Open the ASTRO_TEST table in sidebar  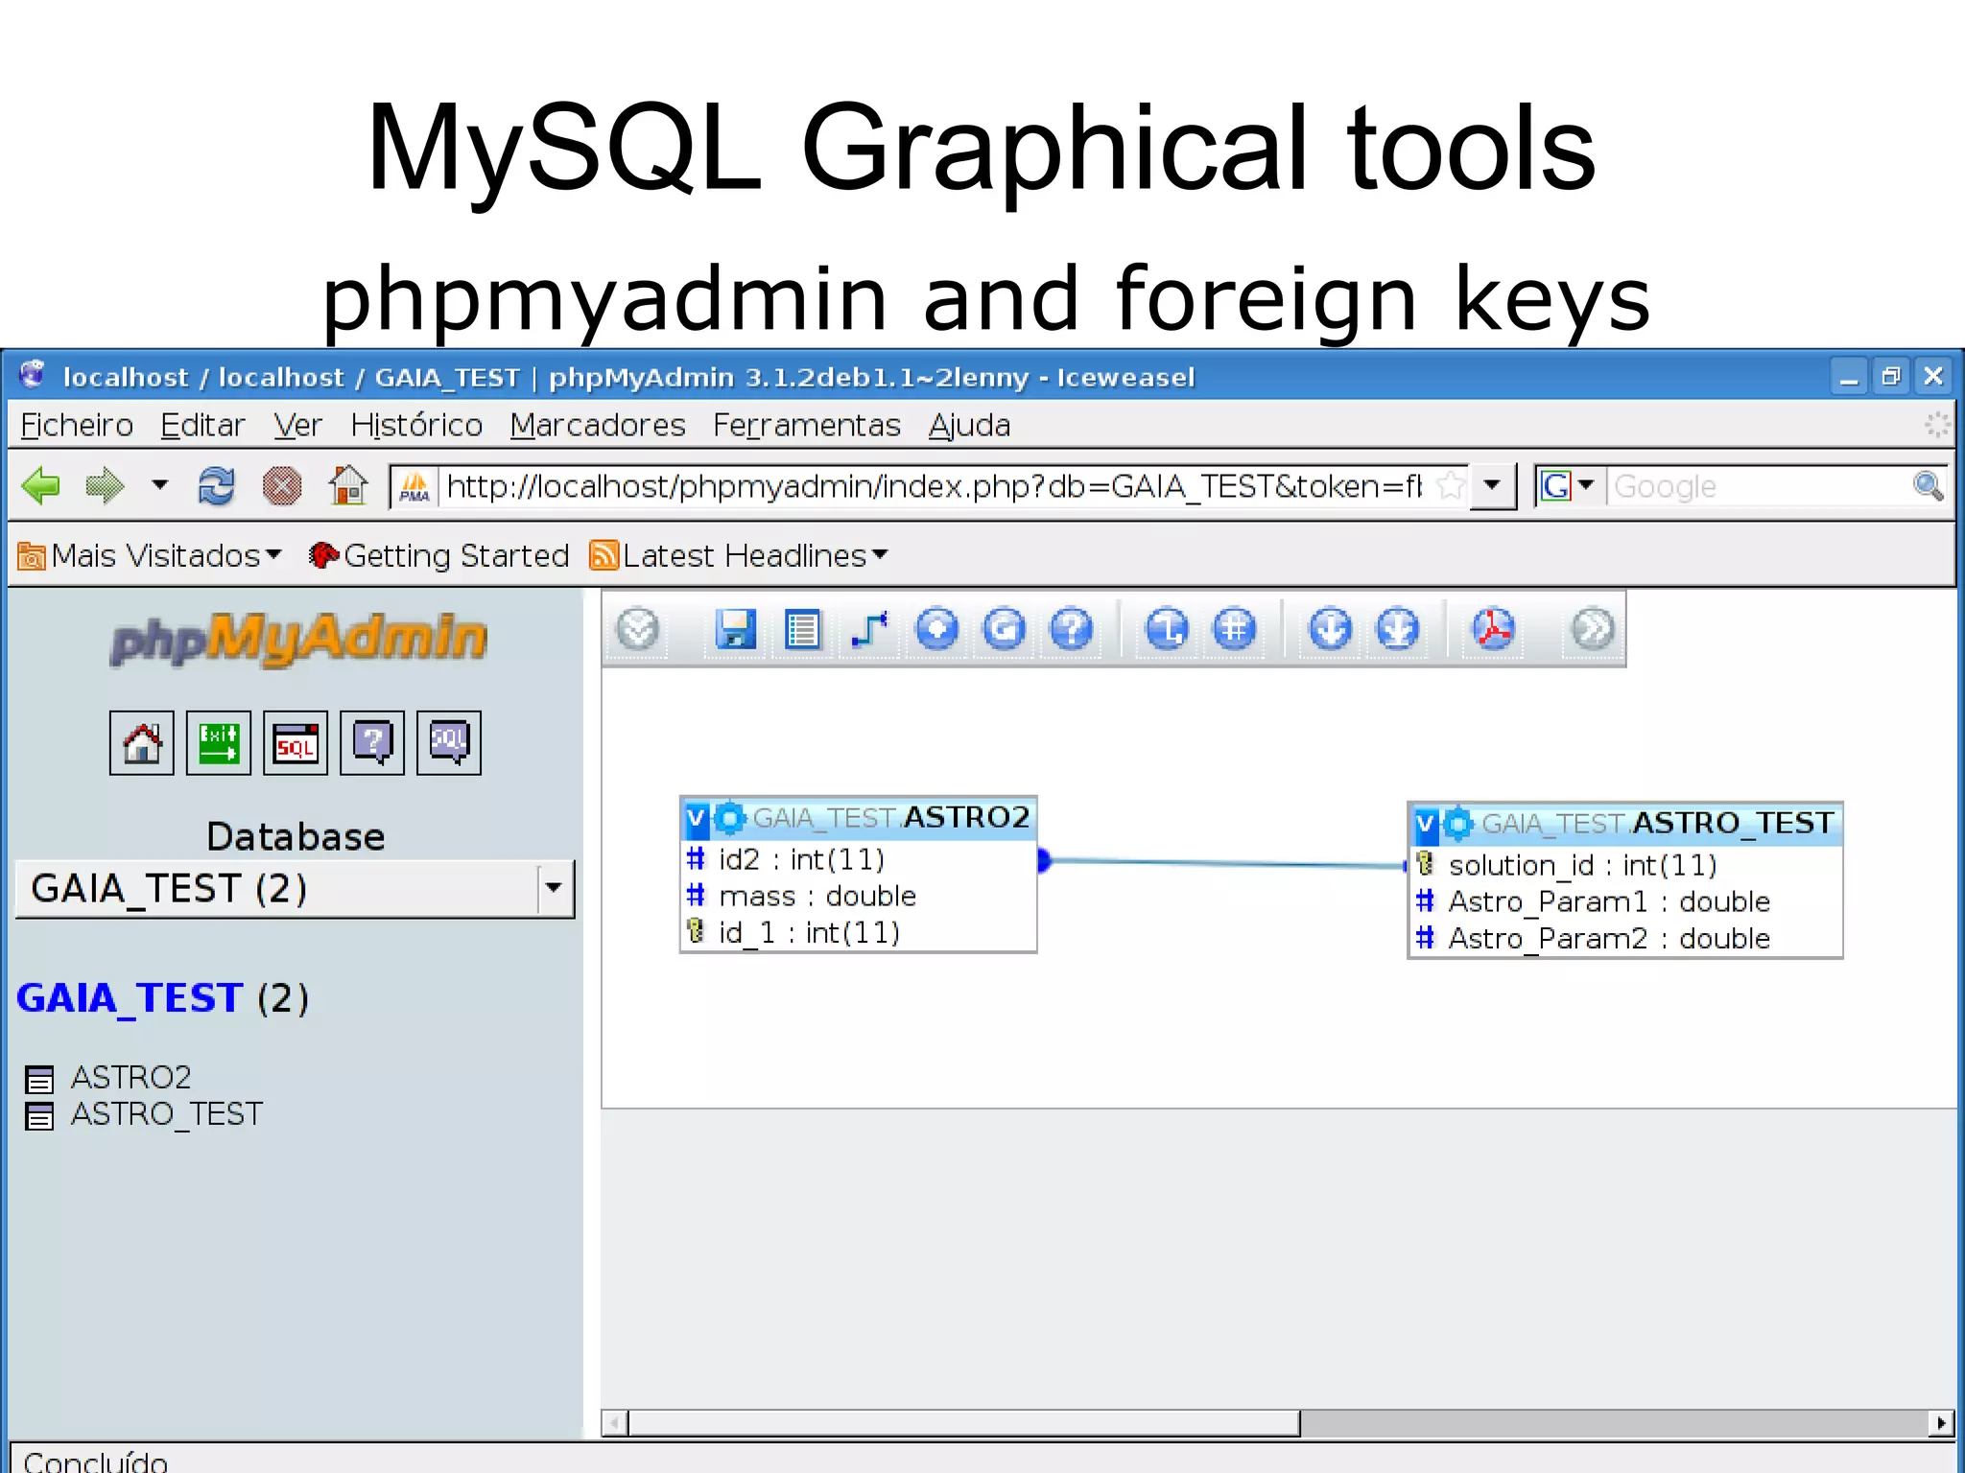pyautogui.click(x=167, y=1113)
